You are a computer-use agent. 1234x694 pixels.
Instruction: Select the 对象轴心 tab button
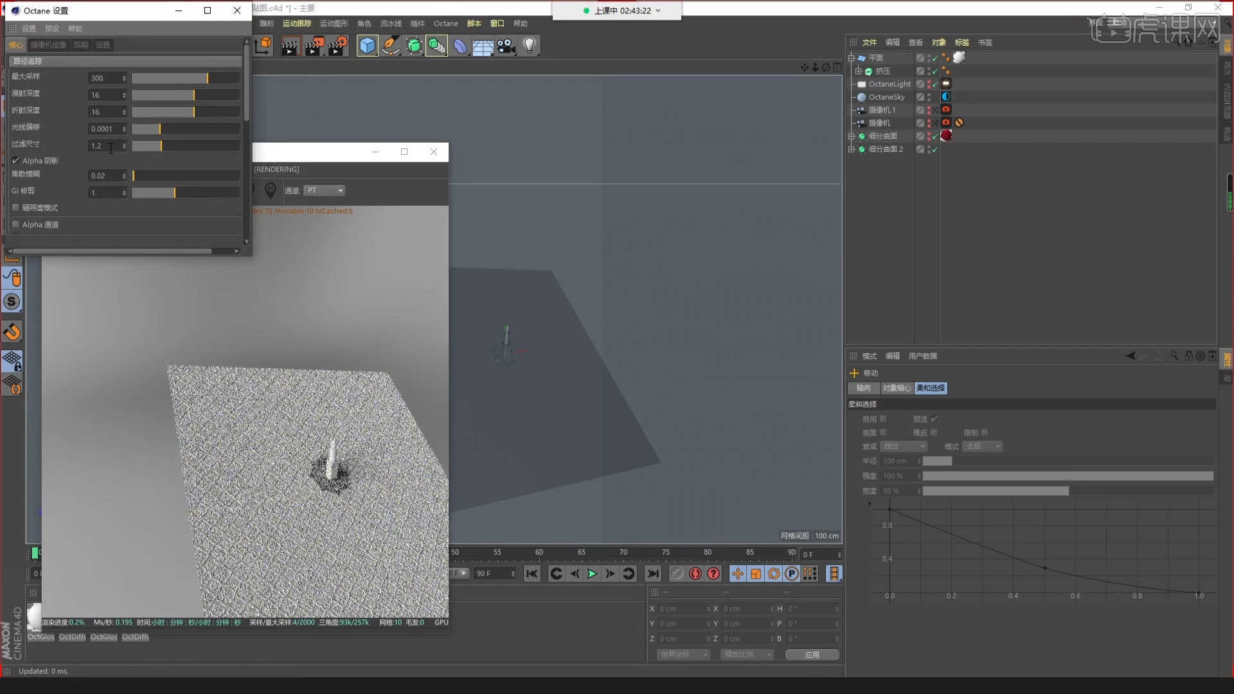click(896, 388)
